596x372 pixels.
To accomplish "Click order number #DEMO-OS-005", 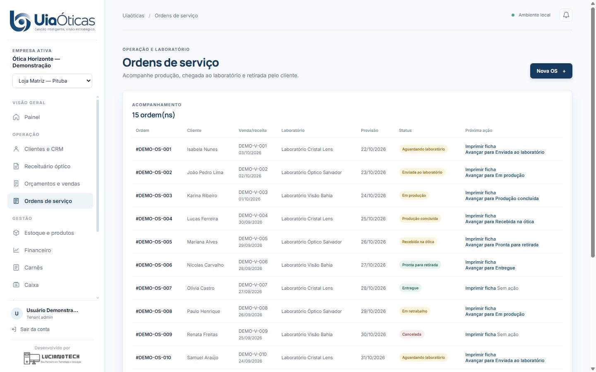I will [x=154, y=242].
